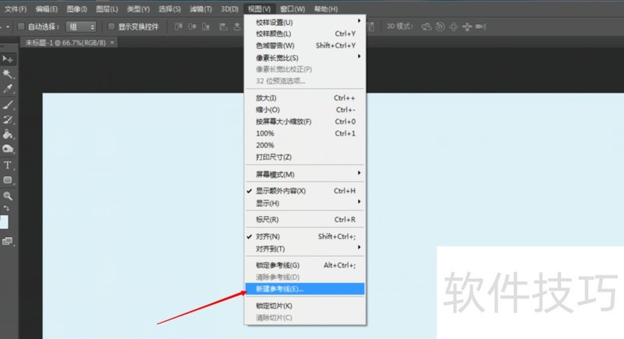The width and height of the screenshot is (624, 339).
Task: Click the 3D camera zoom icon
Action: (x=480, y=26)
